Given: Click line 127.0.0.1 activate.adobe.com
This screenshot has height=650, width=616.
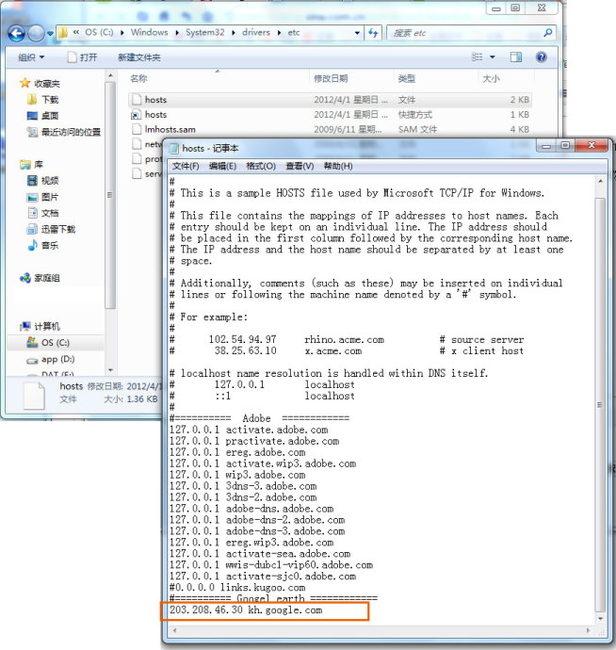Looking at the screenshot, I should coord(249,430).
